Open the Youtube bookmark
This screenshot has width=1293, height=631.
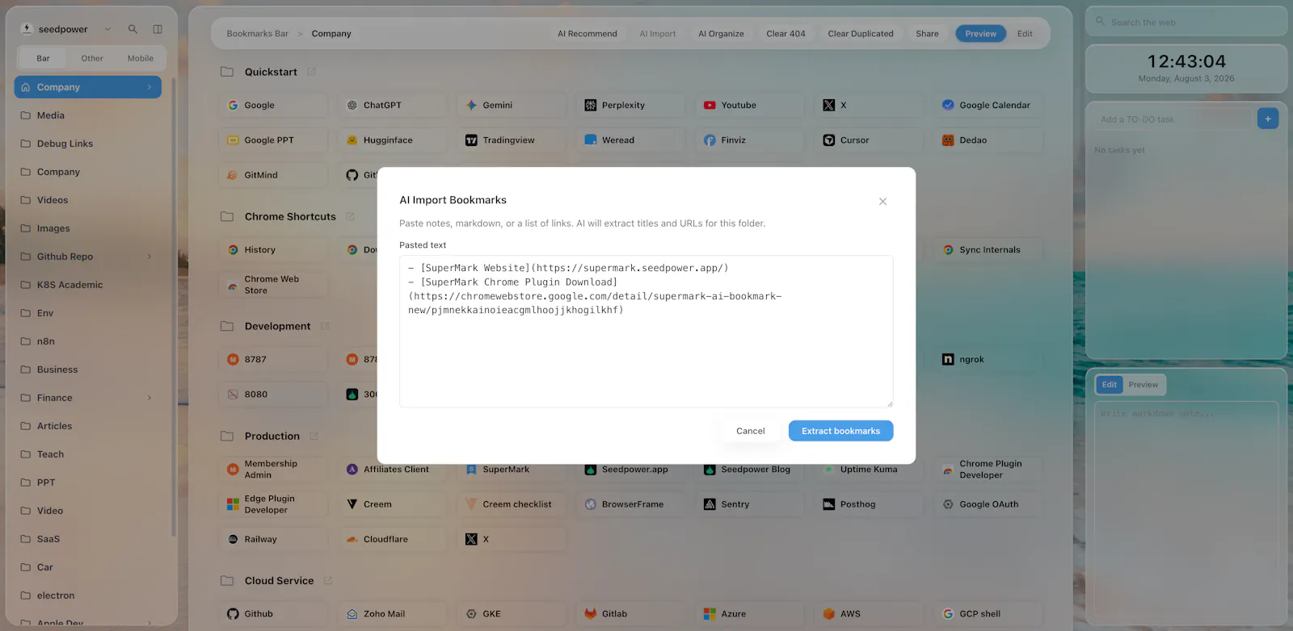pos(750,105)
